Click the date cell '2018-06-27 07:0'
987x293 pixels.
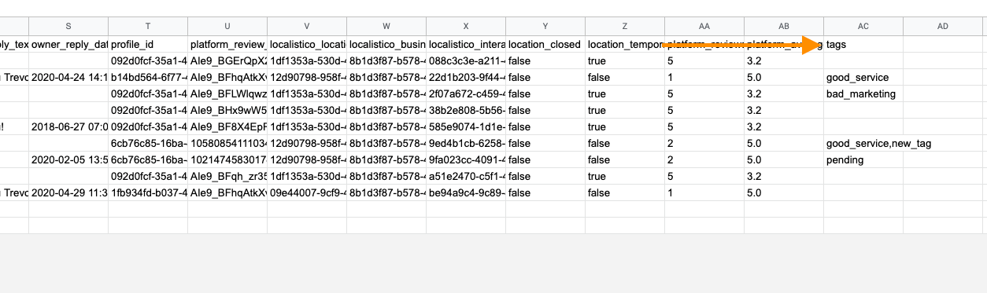pyautogui.click(x=68, y=127)
